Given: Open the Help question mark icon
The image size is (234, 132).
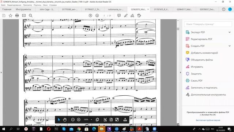Looking at the screenshot, I should 223,9.
